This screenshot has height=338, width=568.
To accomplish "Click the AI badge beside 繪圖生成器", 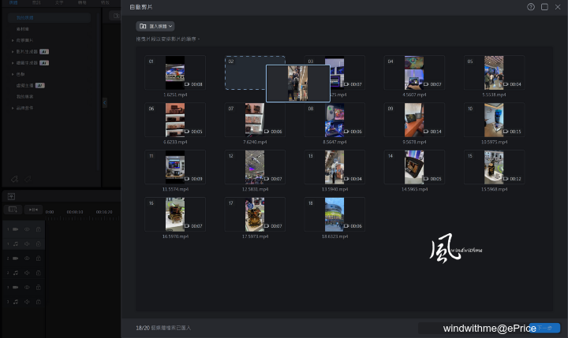I will pos(44,63).
